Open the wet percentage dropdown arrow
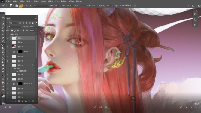 pos(60,5)
